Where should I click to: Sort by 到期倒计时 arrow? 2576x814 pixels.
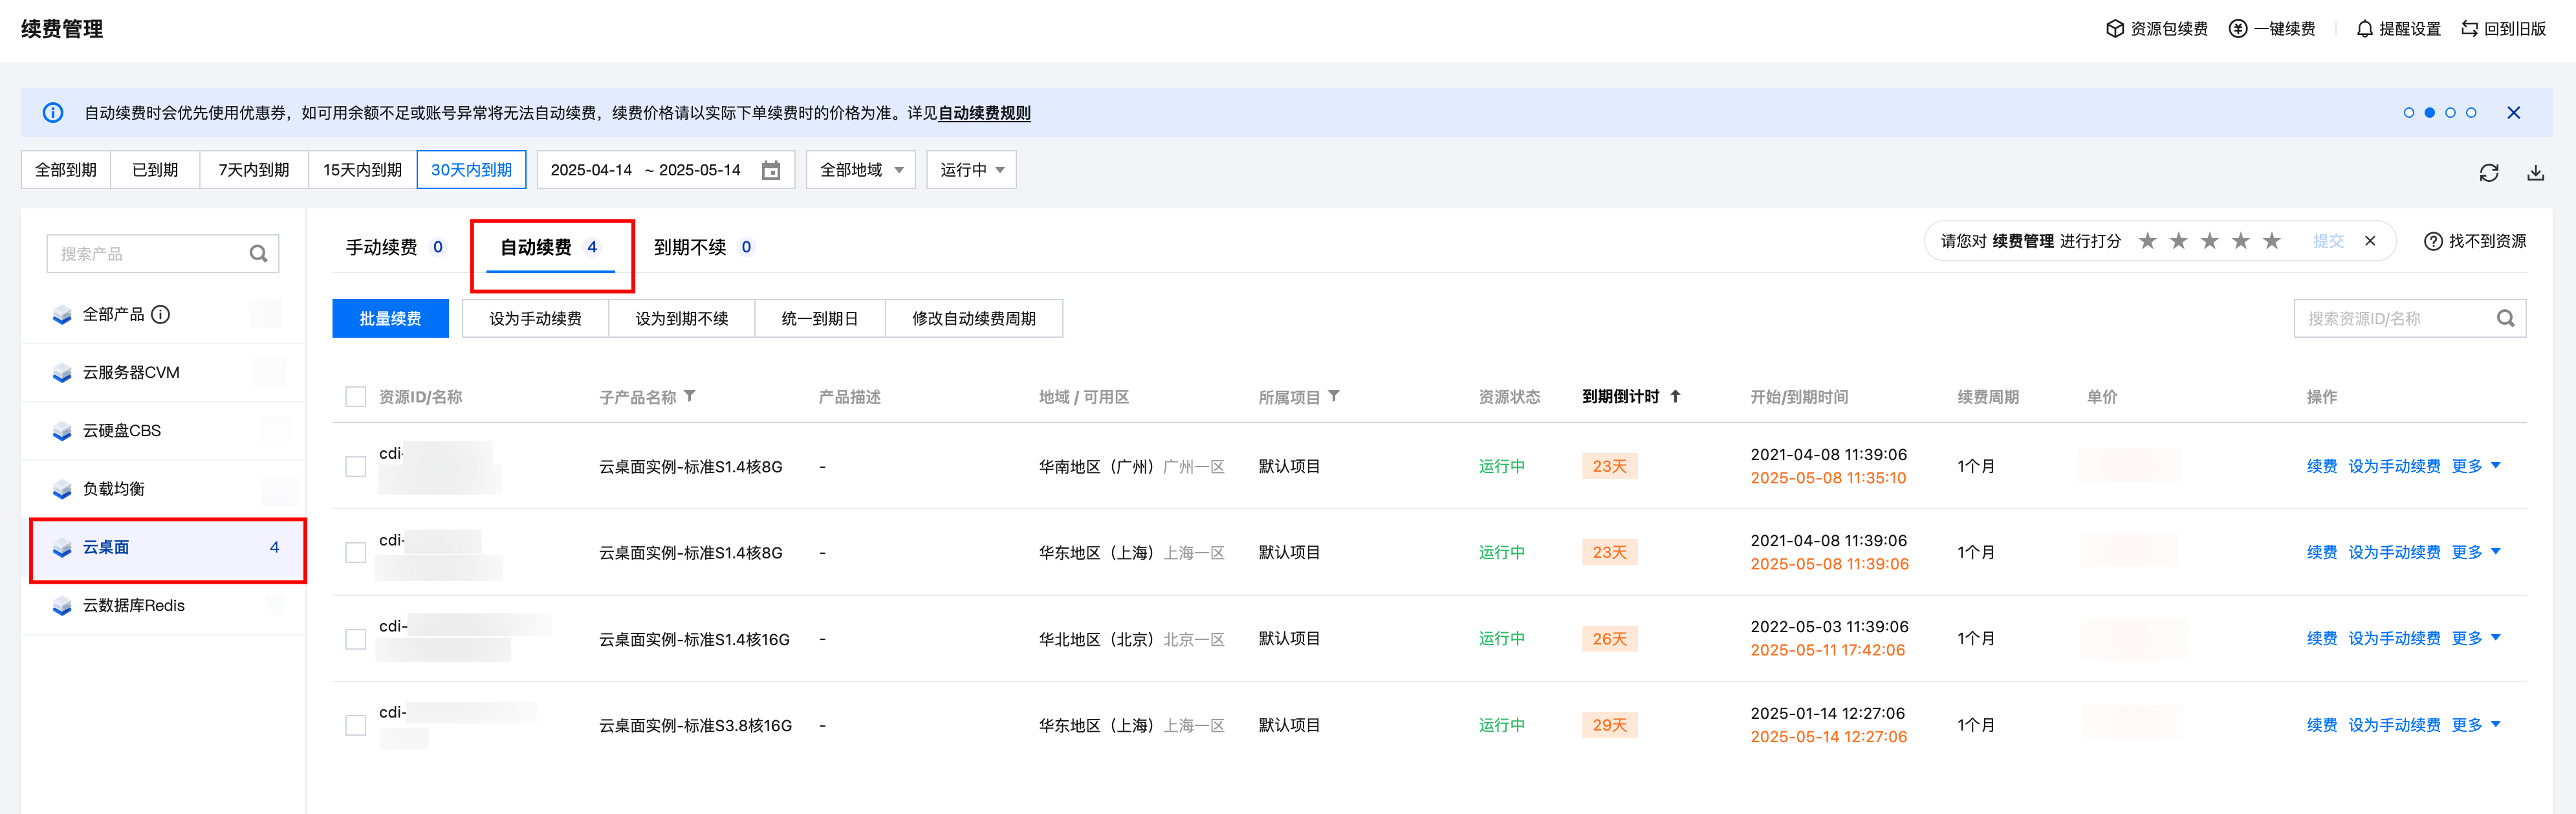point(1675,397)
